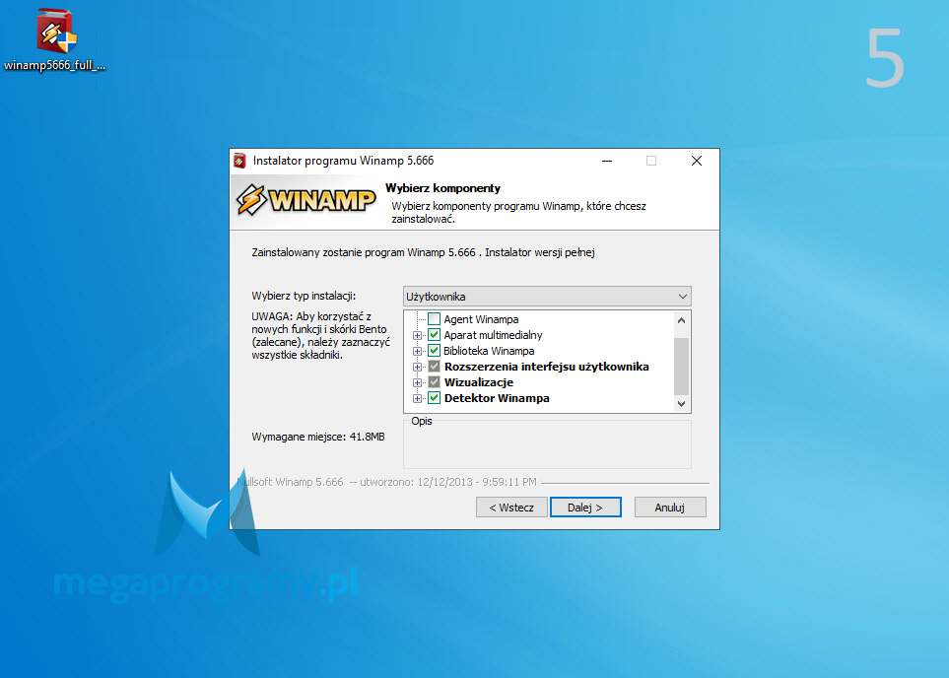Go back with the Wstecz button

[x=511, y=508]
